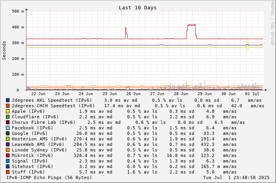The image size is (276, 183).
Task: Click the "27 Jun" date label
Action: coord(157,94)
